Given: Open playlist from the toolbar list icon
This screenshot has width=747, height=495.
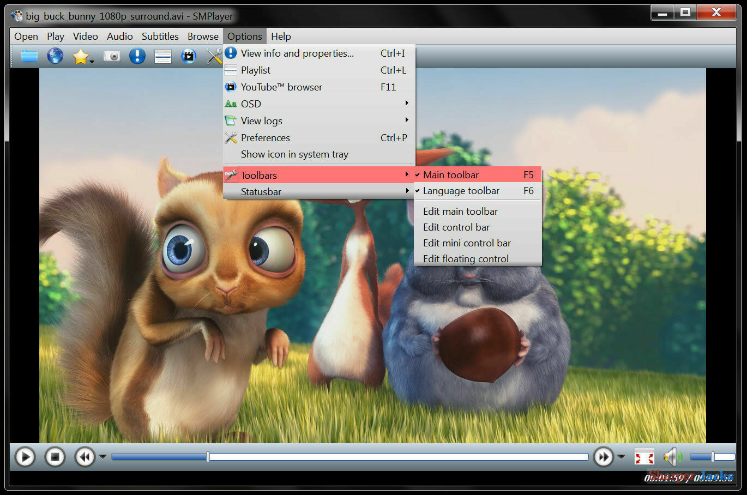Looking at the screenshot, I should pos(163,56).
